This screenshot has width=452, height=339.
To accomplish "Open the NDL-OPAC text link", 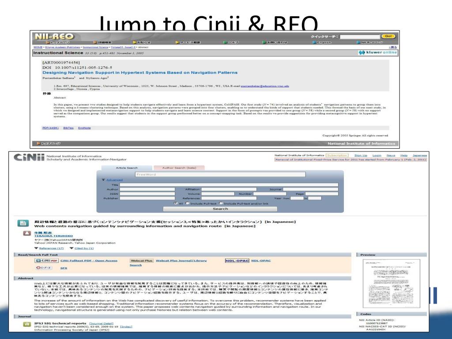I will coord(261,260).
